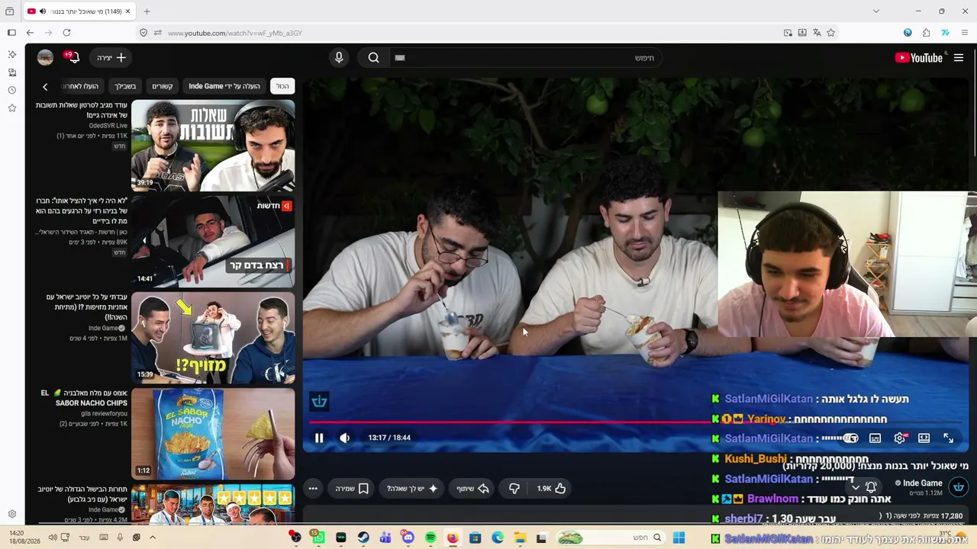
Task: Bookmark the page with the star icon
Action: click(830, 33)
